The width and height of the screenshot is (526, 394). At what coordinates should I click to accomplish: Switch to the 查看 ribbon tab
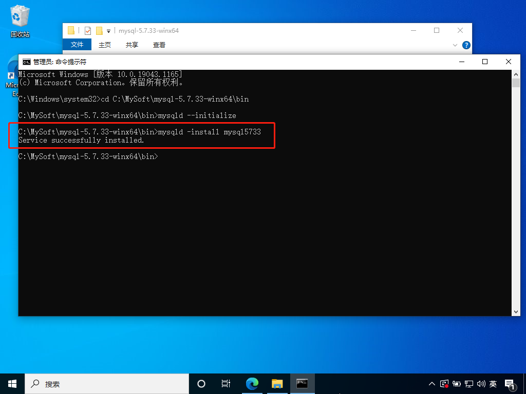tap(159, 45)
